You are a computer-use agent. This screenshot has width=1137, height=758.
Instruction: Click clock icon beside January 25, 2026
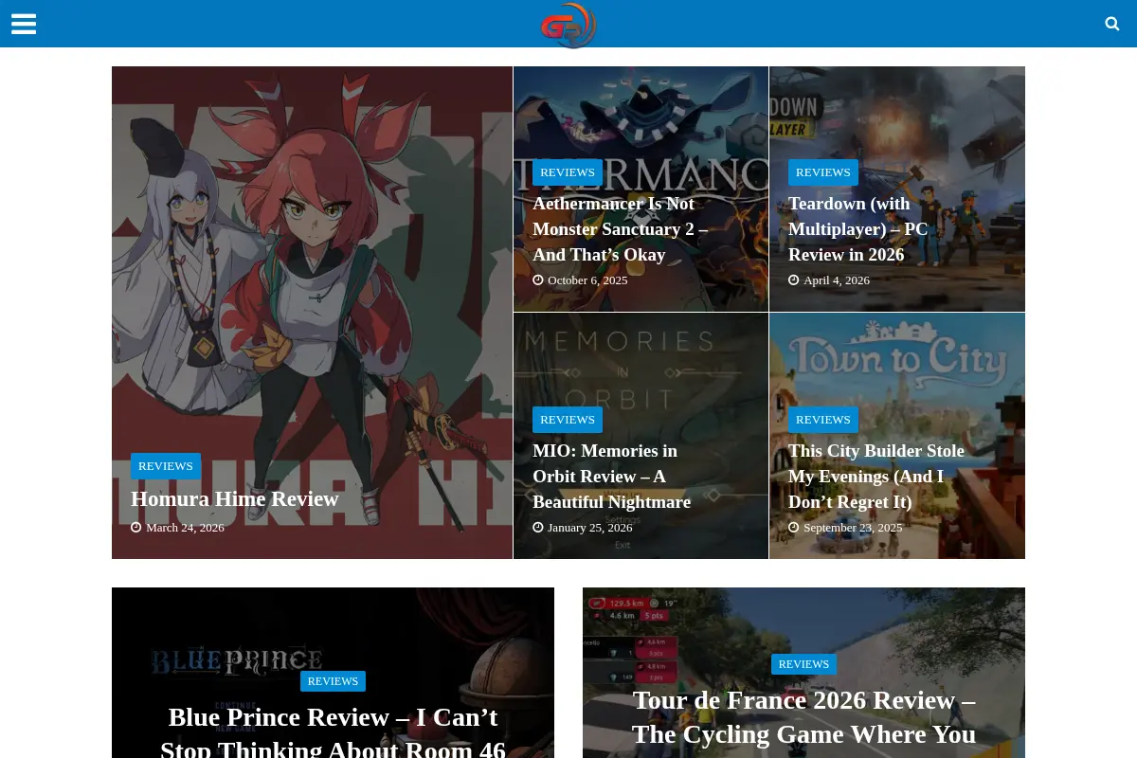pos(538,528)
